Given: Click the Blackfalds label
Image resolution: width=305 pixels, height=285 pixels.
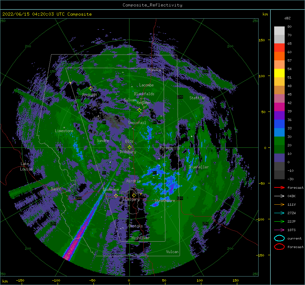Looking at the screenshot, I should pos(144,94).
